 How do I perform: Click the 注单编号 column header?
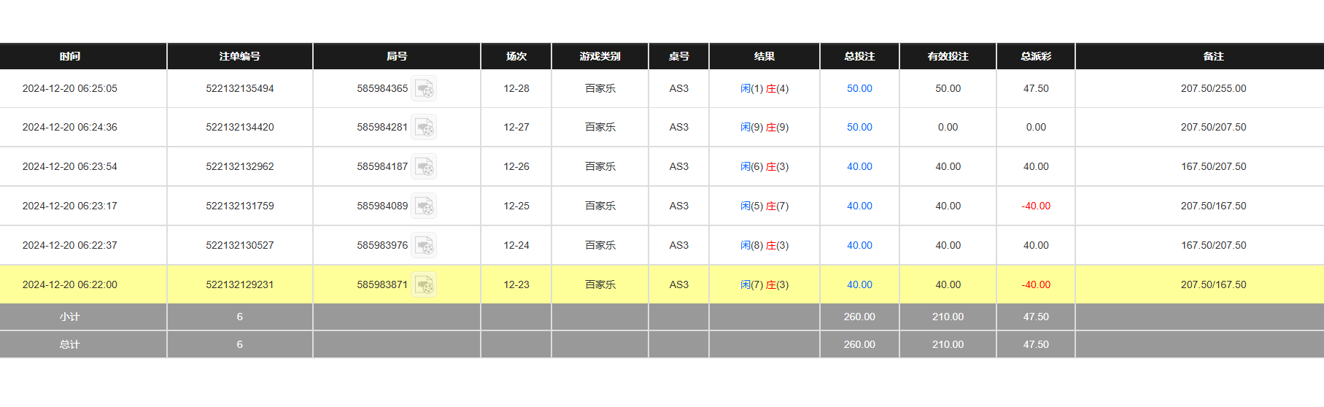click(239, 56)
